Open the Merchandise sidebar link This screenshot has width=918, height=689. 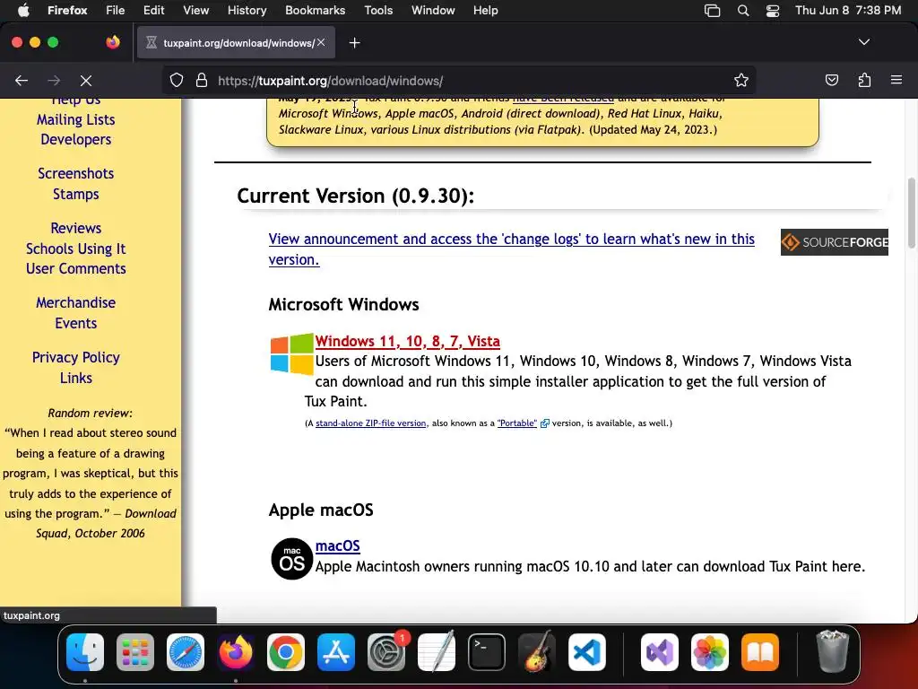point(75,302)
